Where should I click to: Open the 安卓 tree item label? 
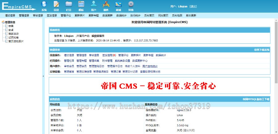[11, 30]
